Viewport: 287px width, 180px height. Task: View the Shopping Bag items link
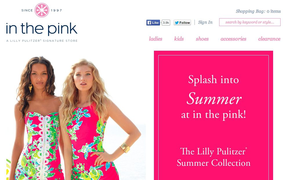click(x=258, y=11)
